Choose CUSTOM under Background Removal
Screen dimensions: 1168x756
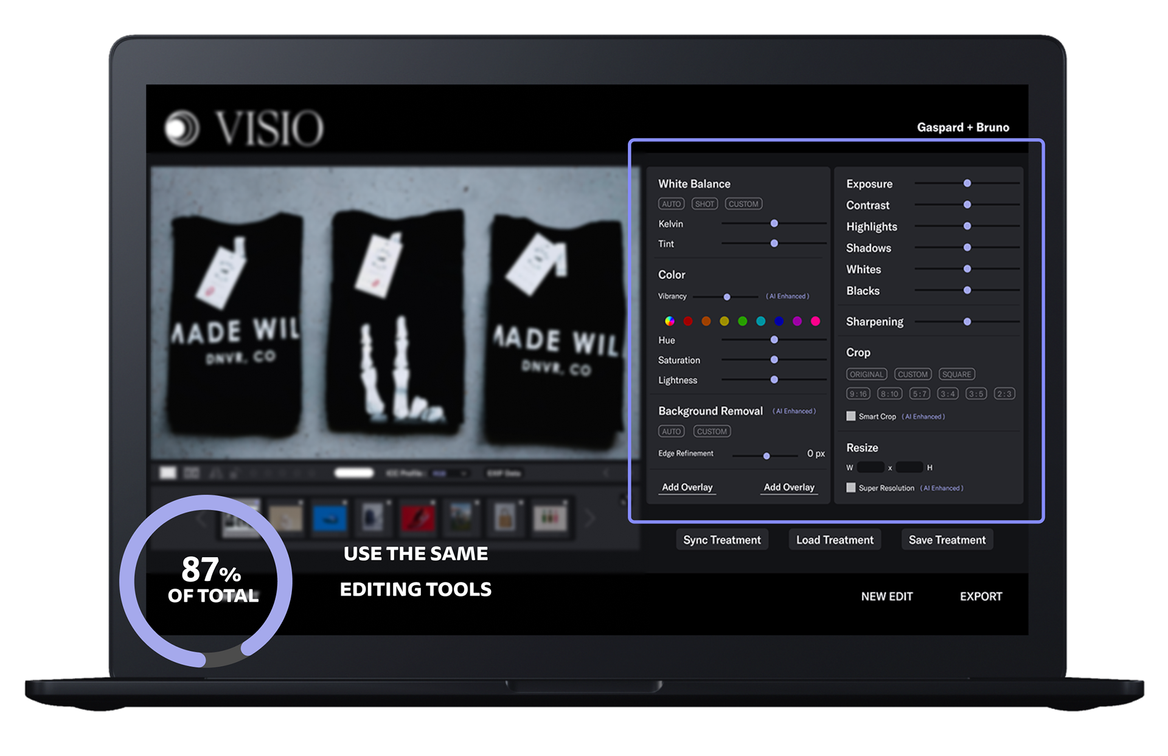point(712,431)
